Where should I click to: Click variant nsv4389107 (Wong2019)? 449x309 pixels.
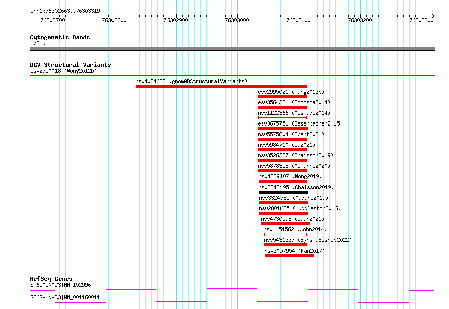[x=290, y=176]
